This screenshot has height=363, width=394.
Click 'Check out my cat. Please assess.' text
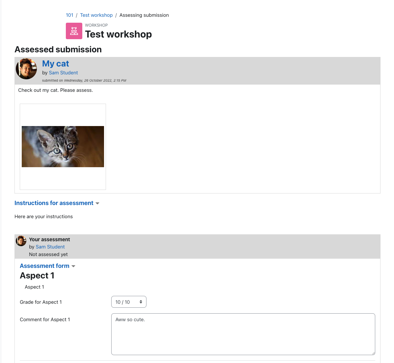(x=56, y=90)
